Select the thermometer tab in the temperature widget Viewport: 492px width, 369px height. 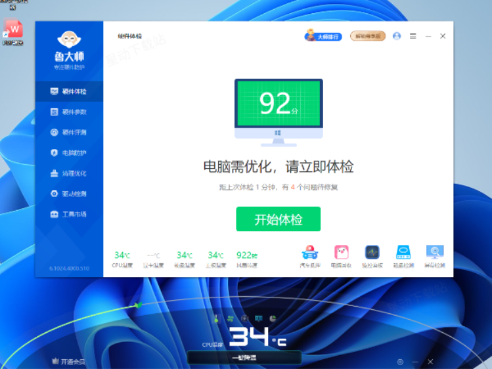click(216, 319)
